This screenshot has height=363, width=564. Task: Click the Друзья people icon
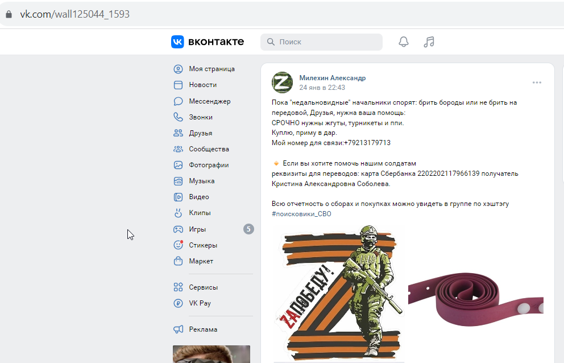178,133
